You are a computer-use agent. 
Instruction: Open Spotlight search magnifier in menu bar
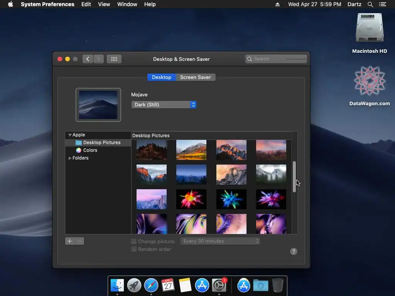point(370,4)
